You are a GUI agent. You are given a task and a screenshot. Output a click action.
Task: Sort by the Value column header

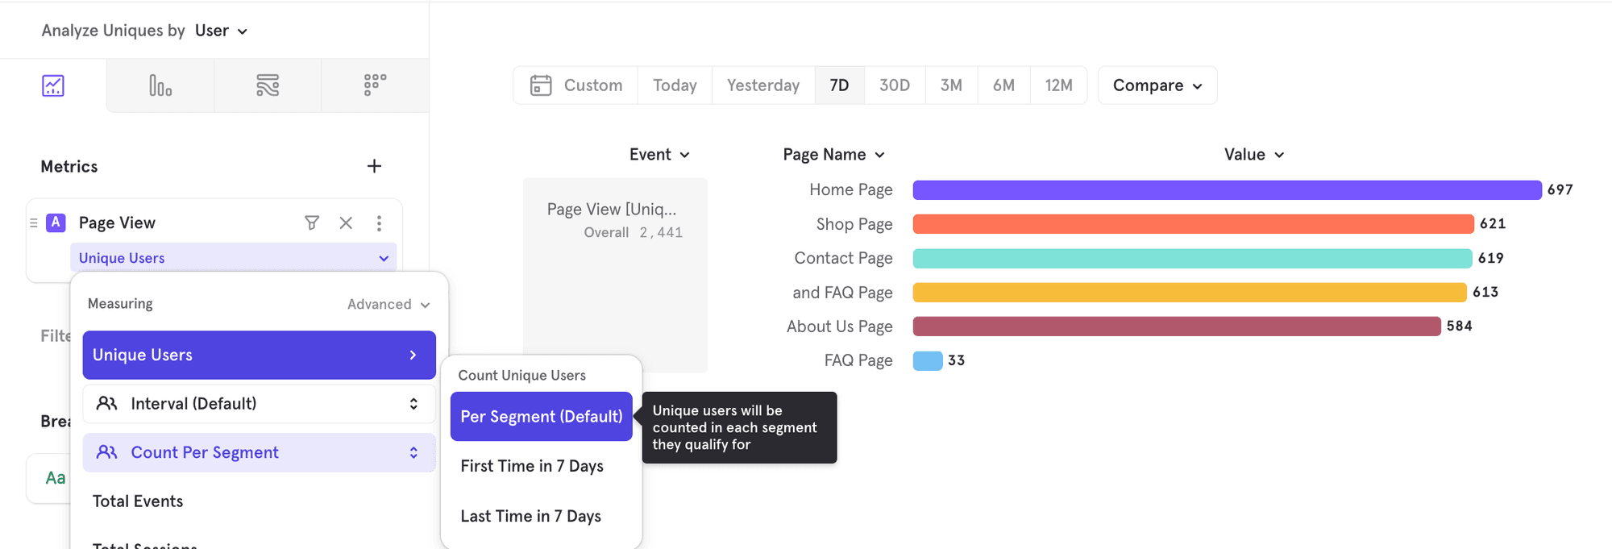point(1253,155)
